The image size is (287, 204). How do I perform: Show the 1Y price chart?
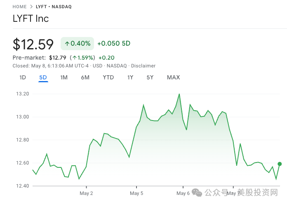130,77
